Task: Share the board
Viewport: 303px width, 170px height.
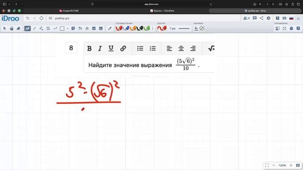Action: (x=261, y=18)
